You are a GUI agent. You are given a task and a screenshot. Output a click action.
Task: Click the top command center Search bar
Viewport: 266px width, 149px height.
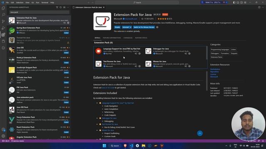pyautogui.click(x=137, y=2)
